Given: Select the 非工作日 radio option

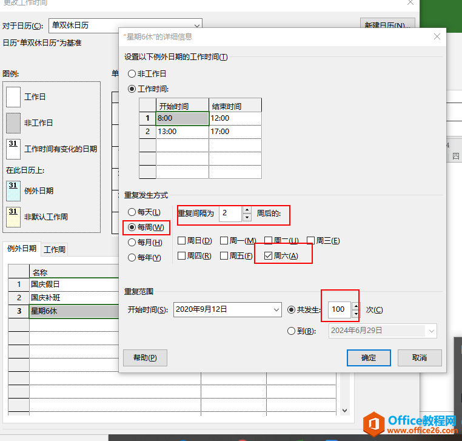Looking at the screenshot, I should 132,73.
